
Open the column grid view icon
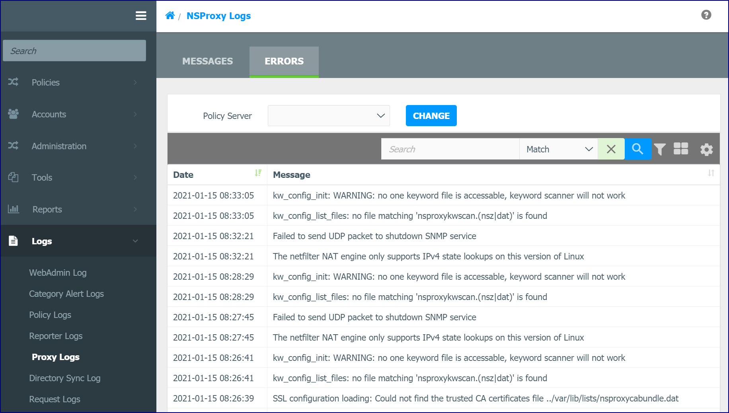(x=681, y=149)
